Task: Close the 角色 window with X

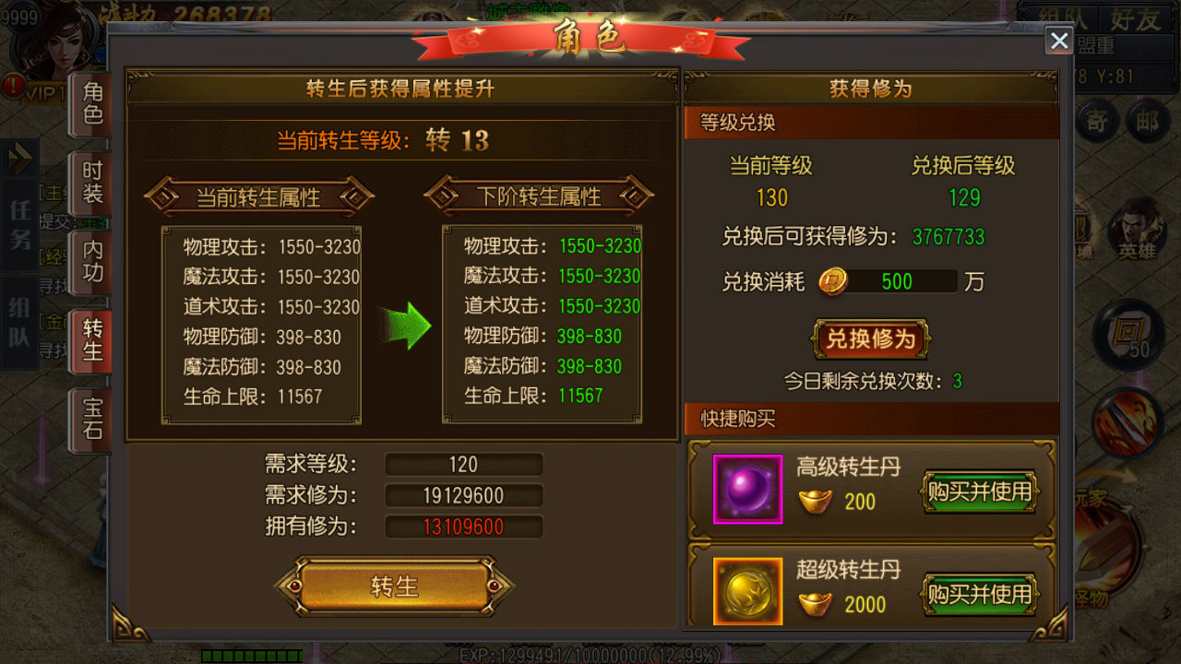Action: 1059,41
